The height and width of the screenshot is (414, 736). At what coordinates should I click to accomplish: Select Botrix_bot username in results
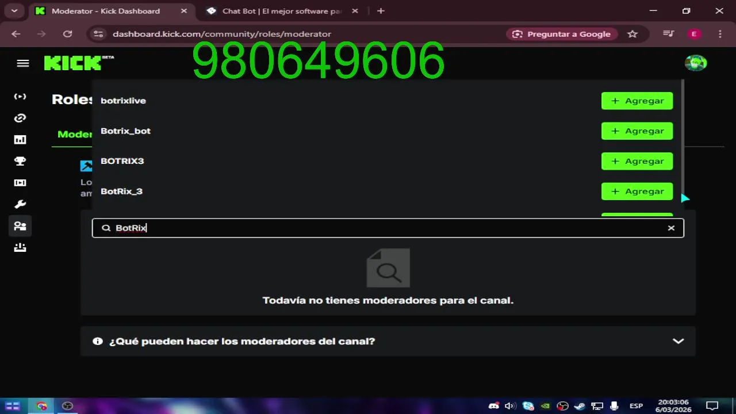(x=125, y=131)
